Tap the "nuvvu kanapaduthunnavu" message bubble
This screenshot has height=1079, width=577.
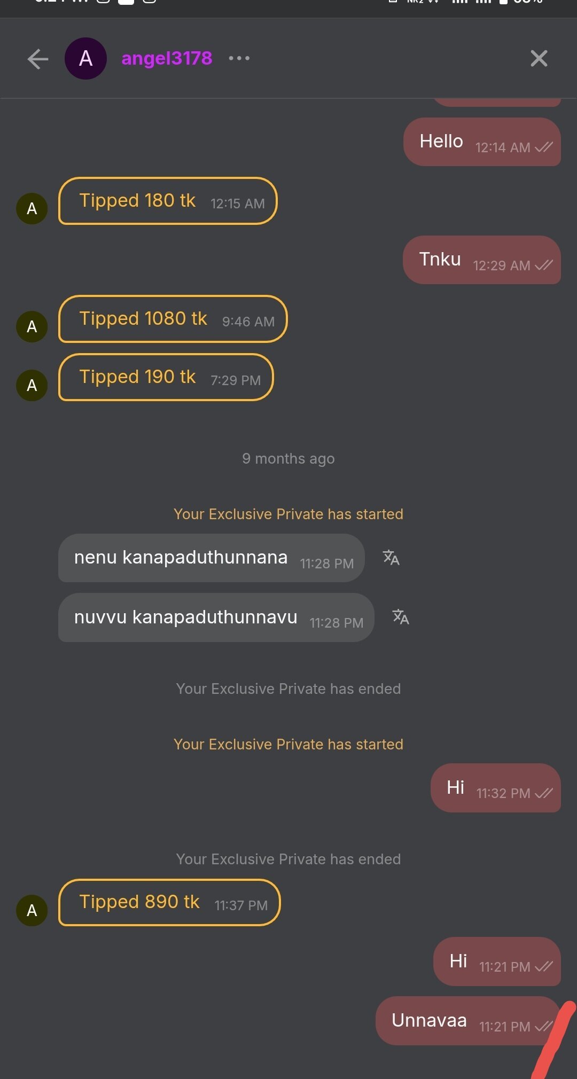pyautogui.click(x=216, y=617)
